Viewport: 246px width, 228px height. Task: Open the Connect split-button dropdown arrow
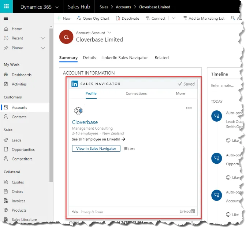click(x=174, y=18)
